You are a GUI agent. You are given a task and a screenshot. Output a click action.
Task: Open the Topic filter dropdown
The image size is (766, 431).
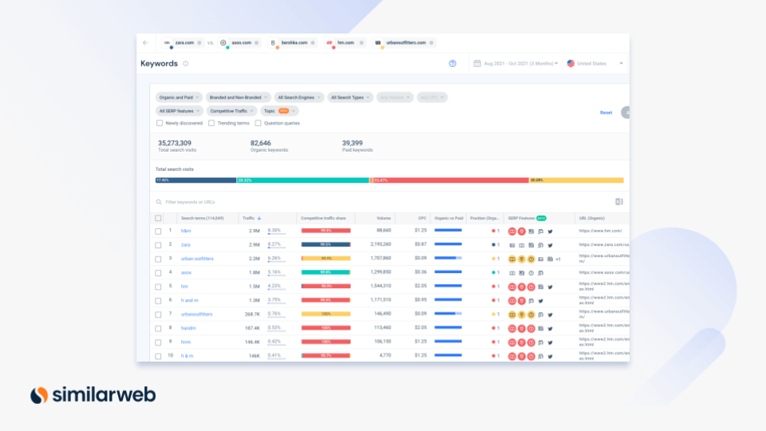[279, 111]
